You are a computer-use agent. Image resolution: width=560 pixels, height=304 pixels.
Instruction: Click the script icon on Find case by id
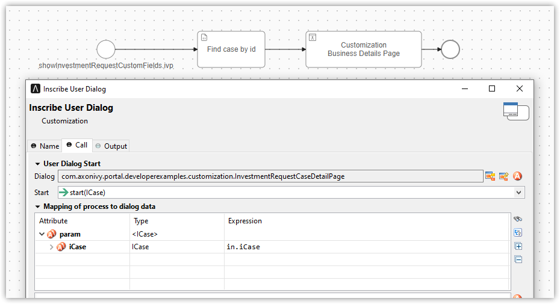(204, 37)
